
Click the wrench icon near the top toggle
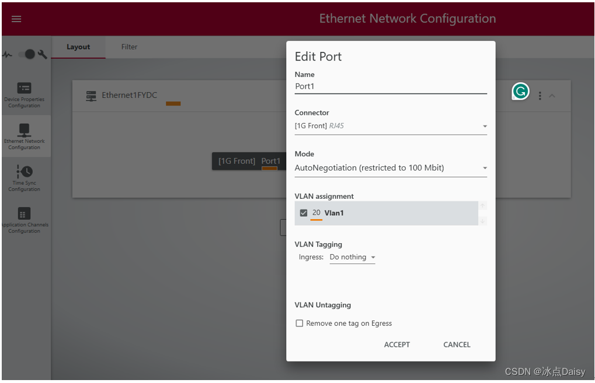tap(41, 54)
